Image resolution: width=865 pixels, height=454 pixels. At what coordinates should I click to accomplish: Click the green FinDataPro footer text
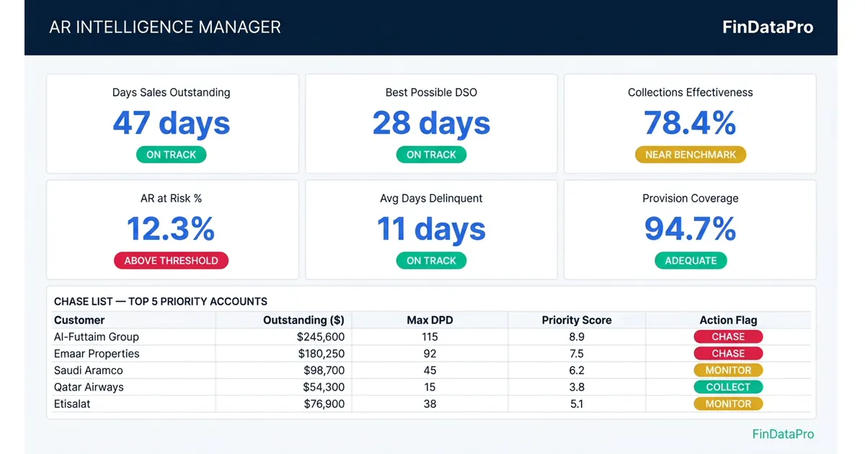tap(783, 434)
